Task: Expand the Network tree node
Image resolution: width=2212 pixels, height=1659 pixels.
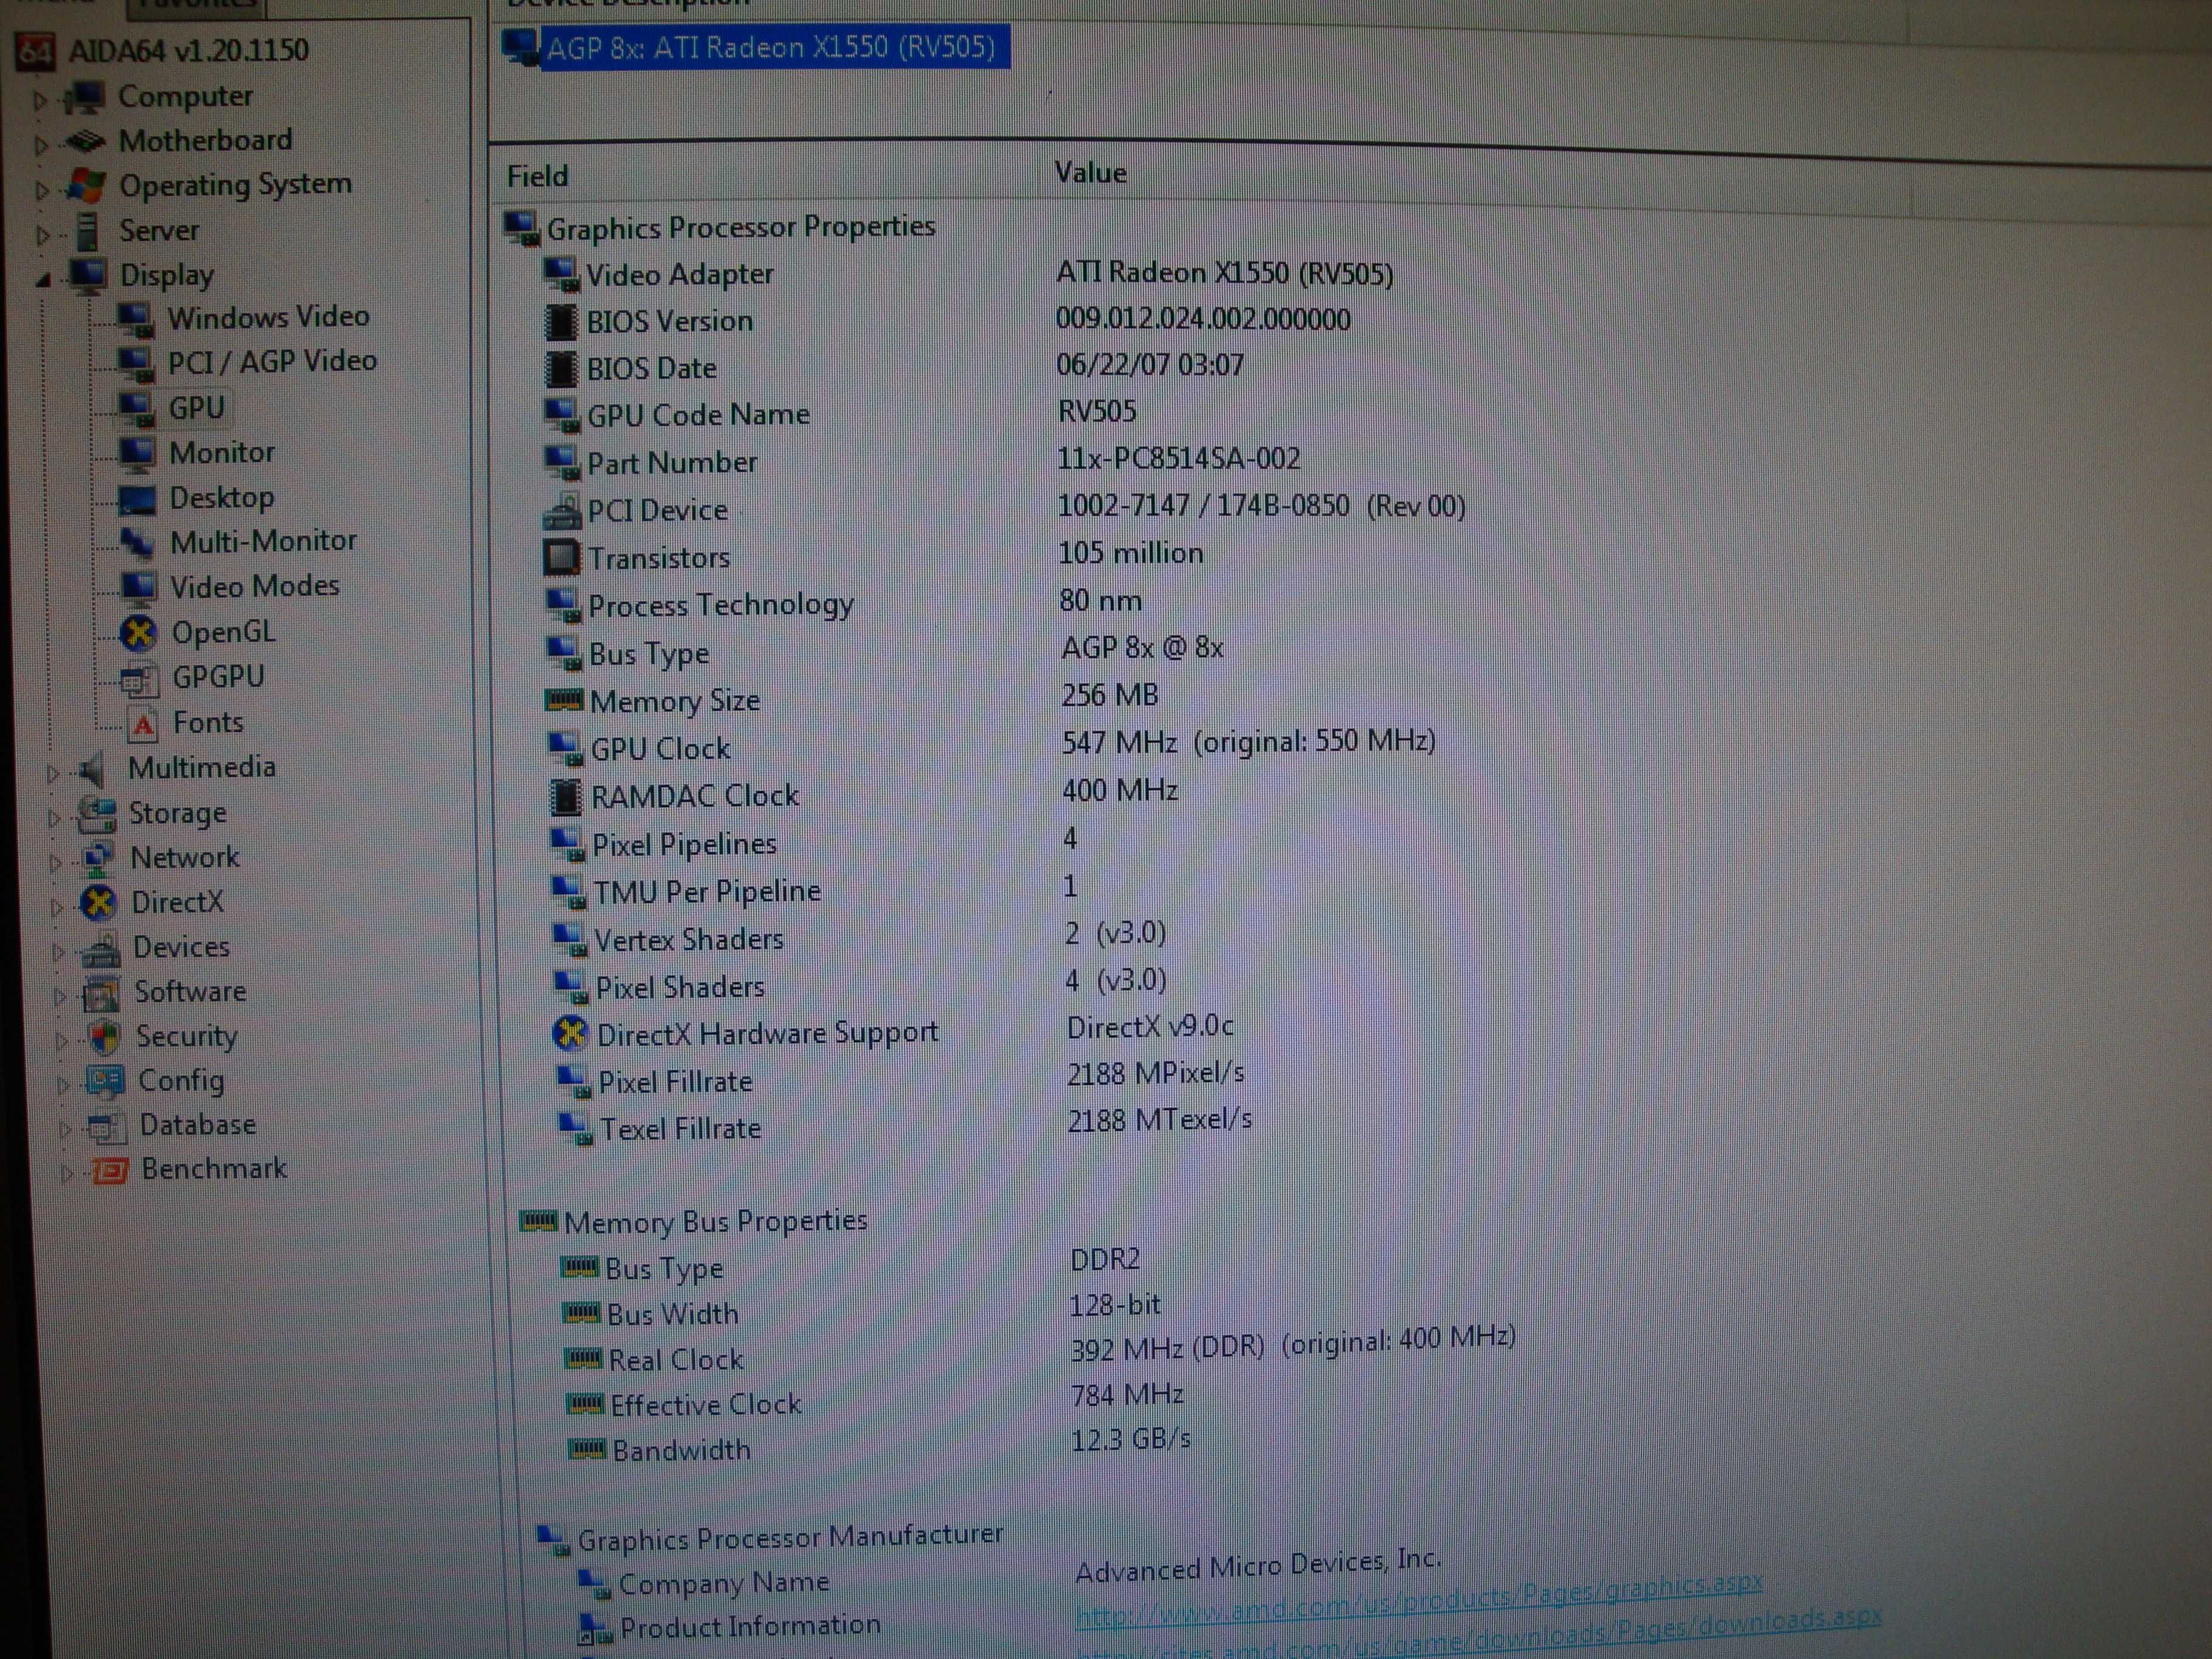Action: (x=55, y=862)
